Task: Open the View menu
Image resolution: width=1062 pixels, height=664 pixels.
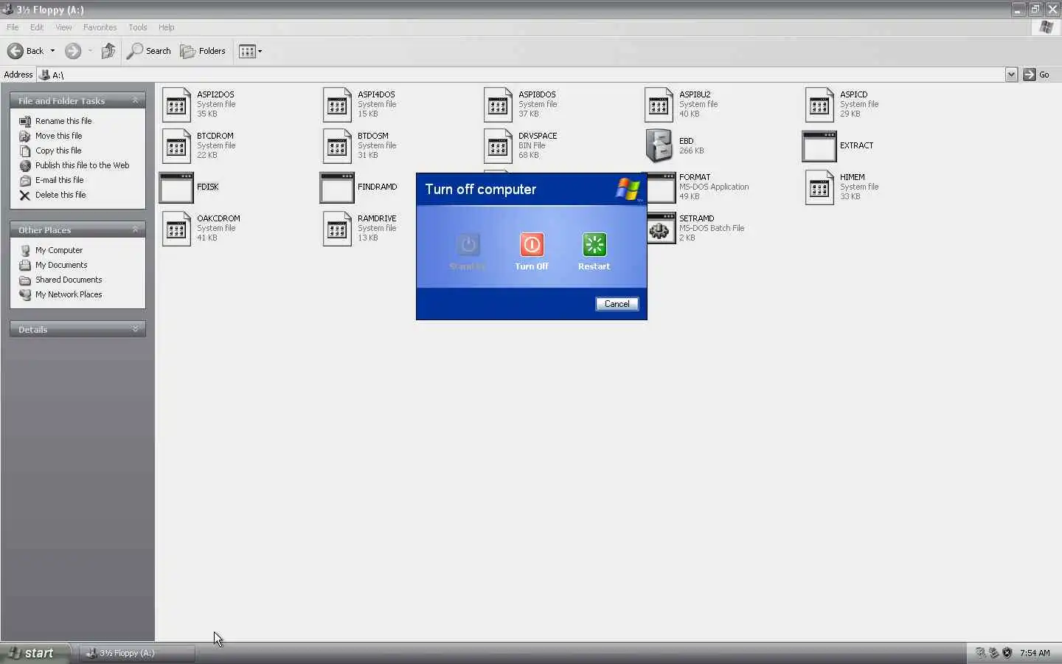Action: [x=64, y=27]
